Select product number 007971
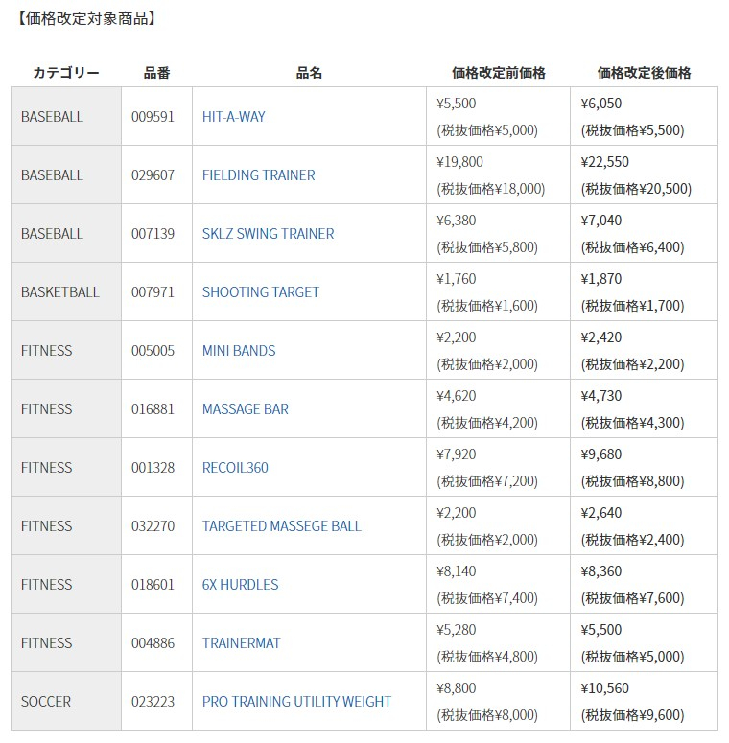The width and height of the screenshot is (729, 743). coord(153,291)
